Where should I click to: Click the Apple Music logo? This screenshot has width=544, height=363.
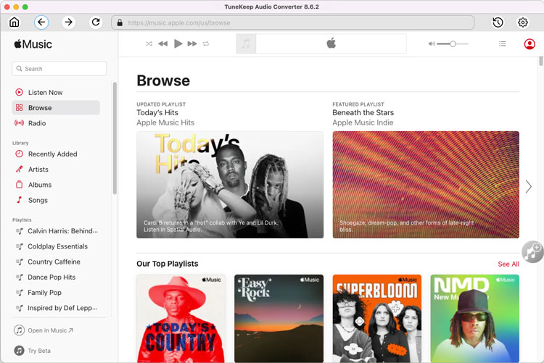tap(33, 44)
